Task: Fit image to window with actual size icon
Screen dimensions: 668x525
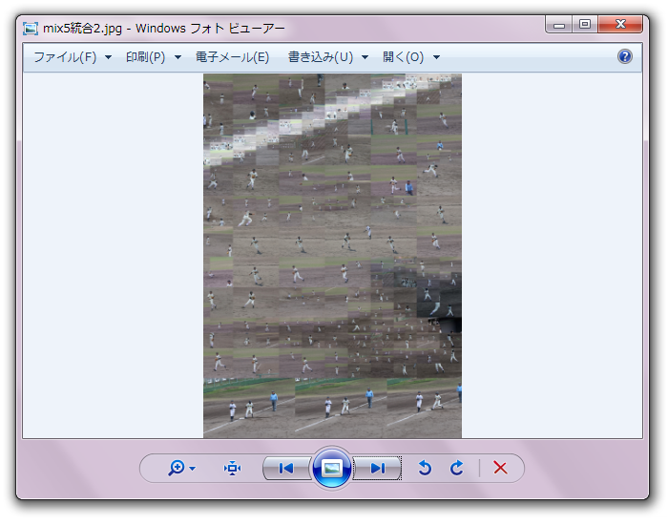Action: click(x=232, y=468)
